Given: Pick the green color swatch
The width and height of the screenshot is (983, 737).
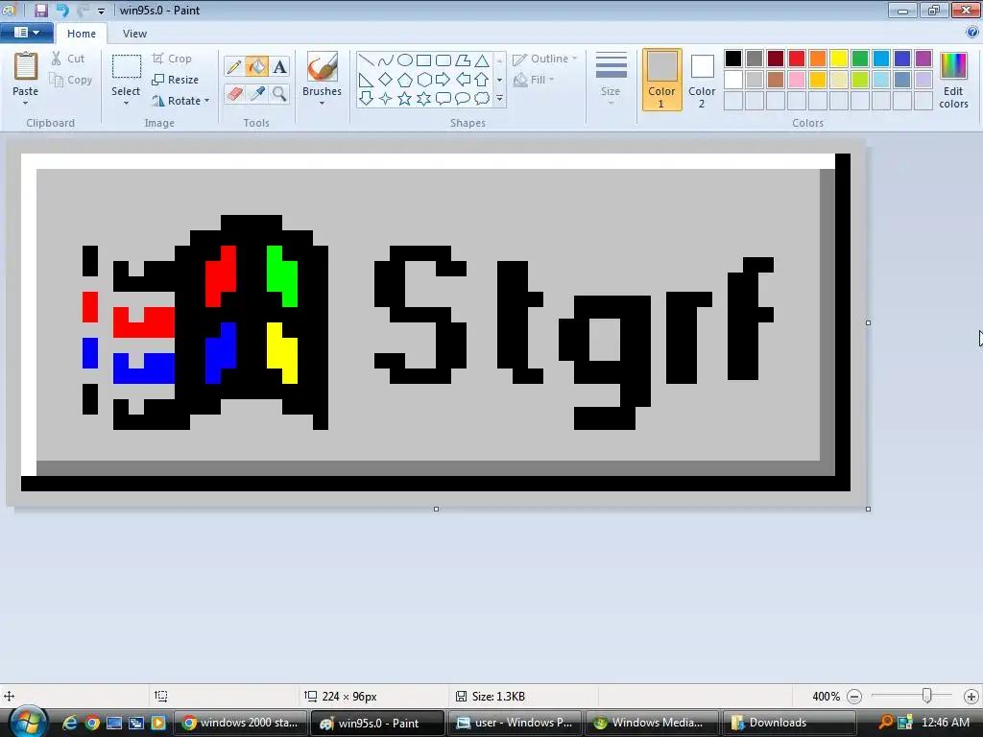Looking at the screenshot, I should 860,59.
